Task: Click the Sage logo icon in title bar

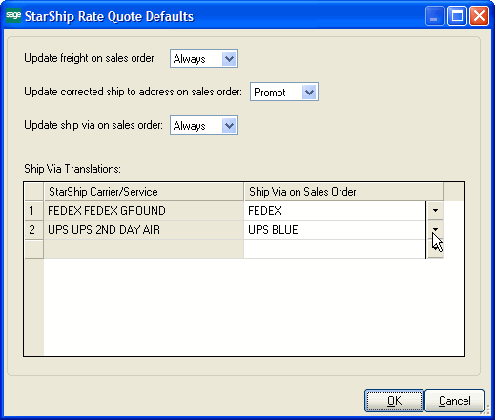Action: point(13,16)
